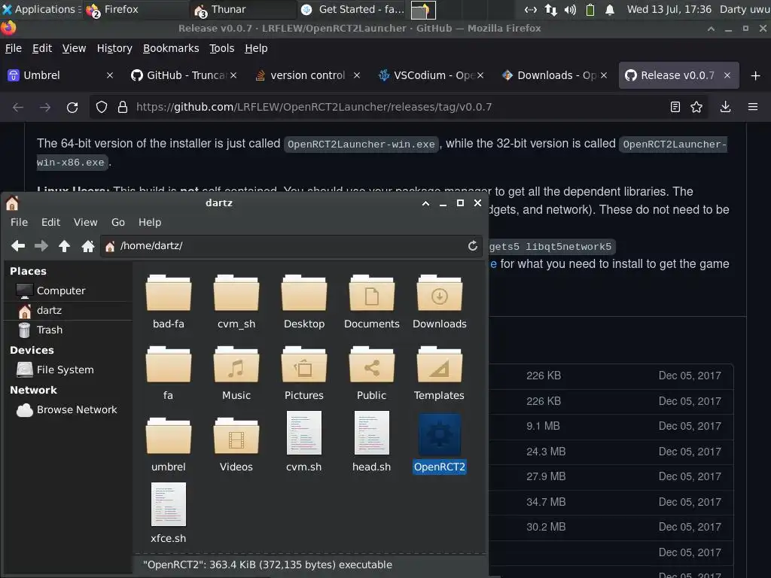Bookmark this page with star icon
This screenshot has height=578, width=771.
pos(696,107)
